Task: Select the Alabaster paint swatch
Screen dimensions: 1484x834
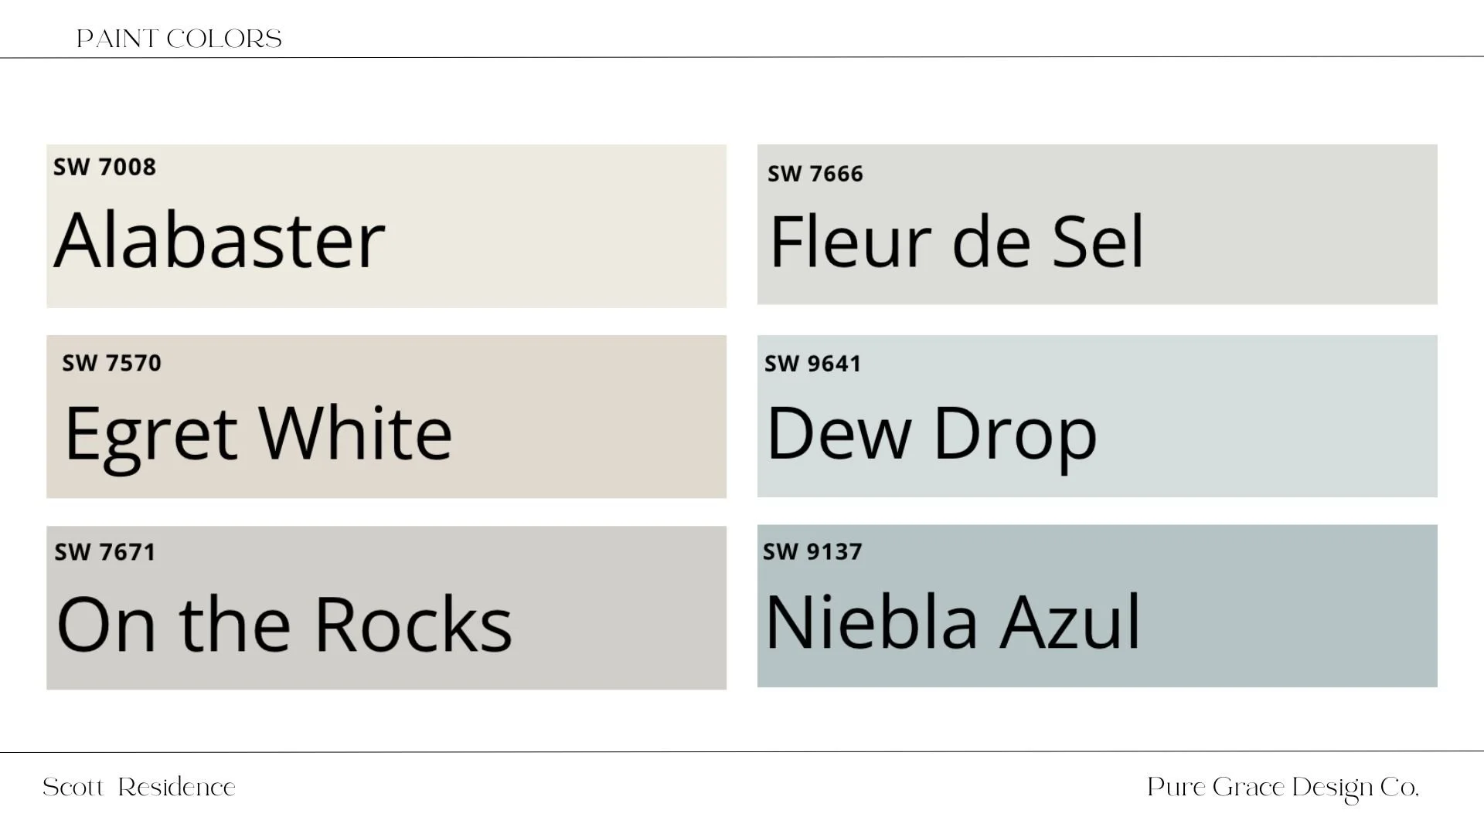Action: pos(386,225)
